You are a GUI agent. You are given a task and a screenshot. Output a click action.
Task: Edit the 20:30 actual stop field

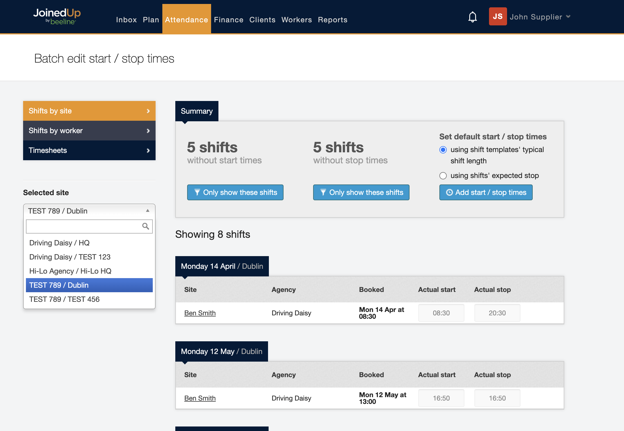pos(497,313)
